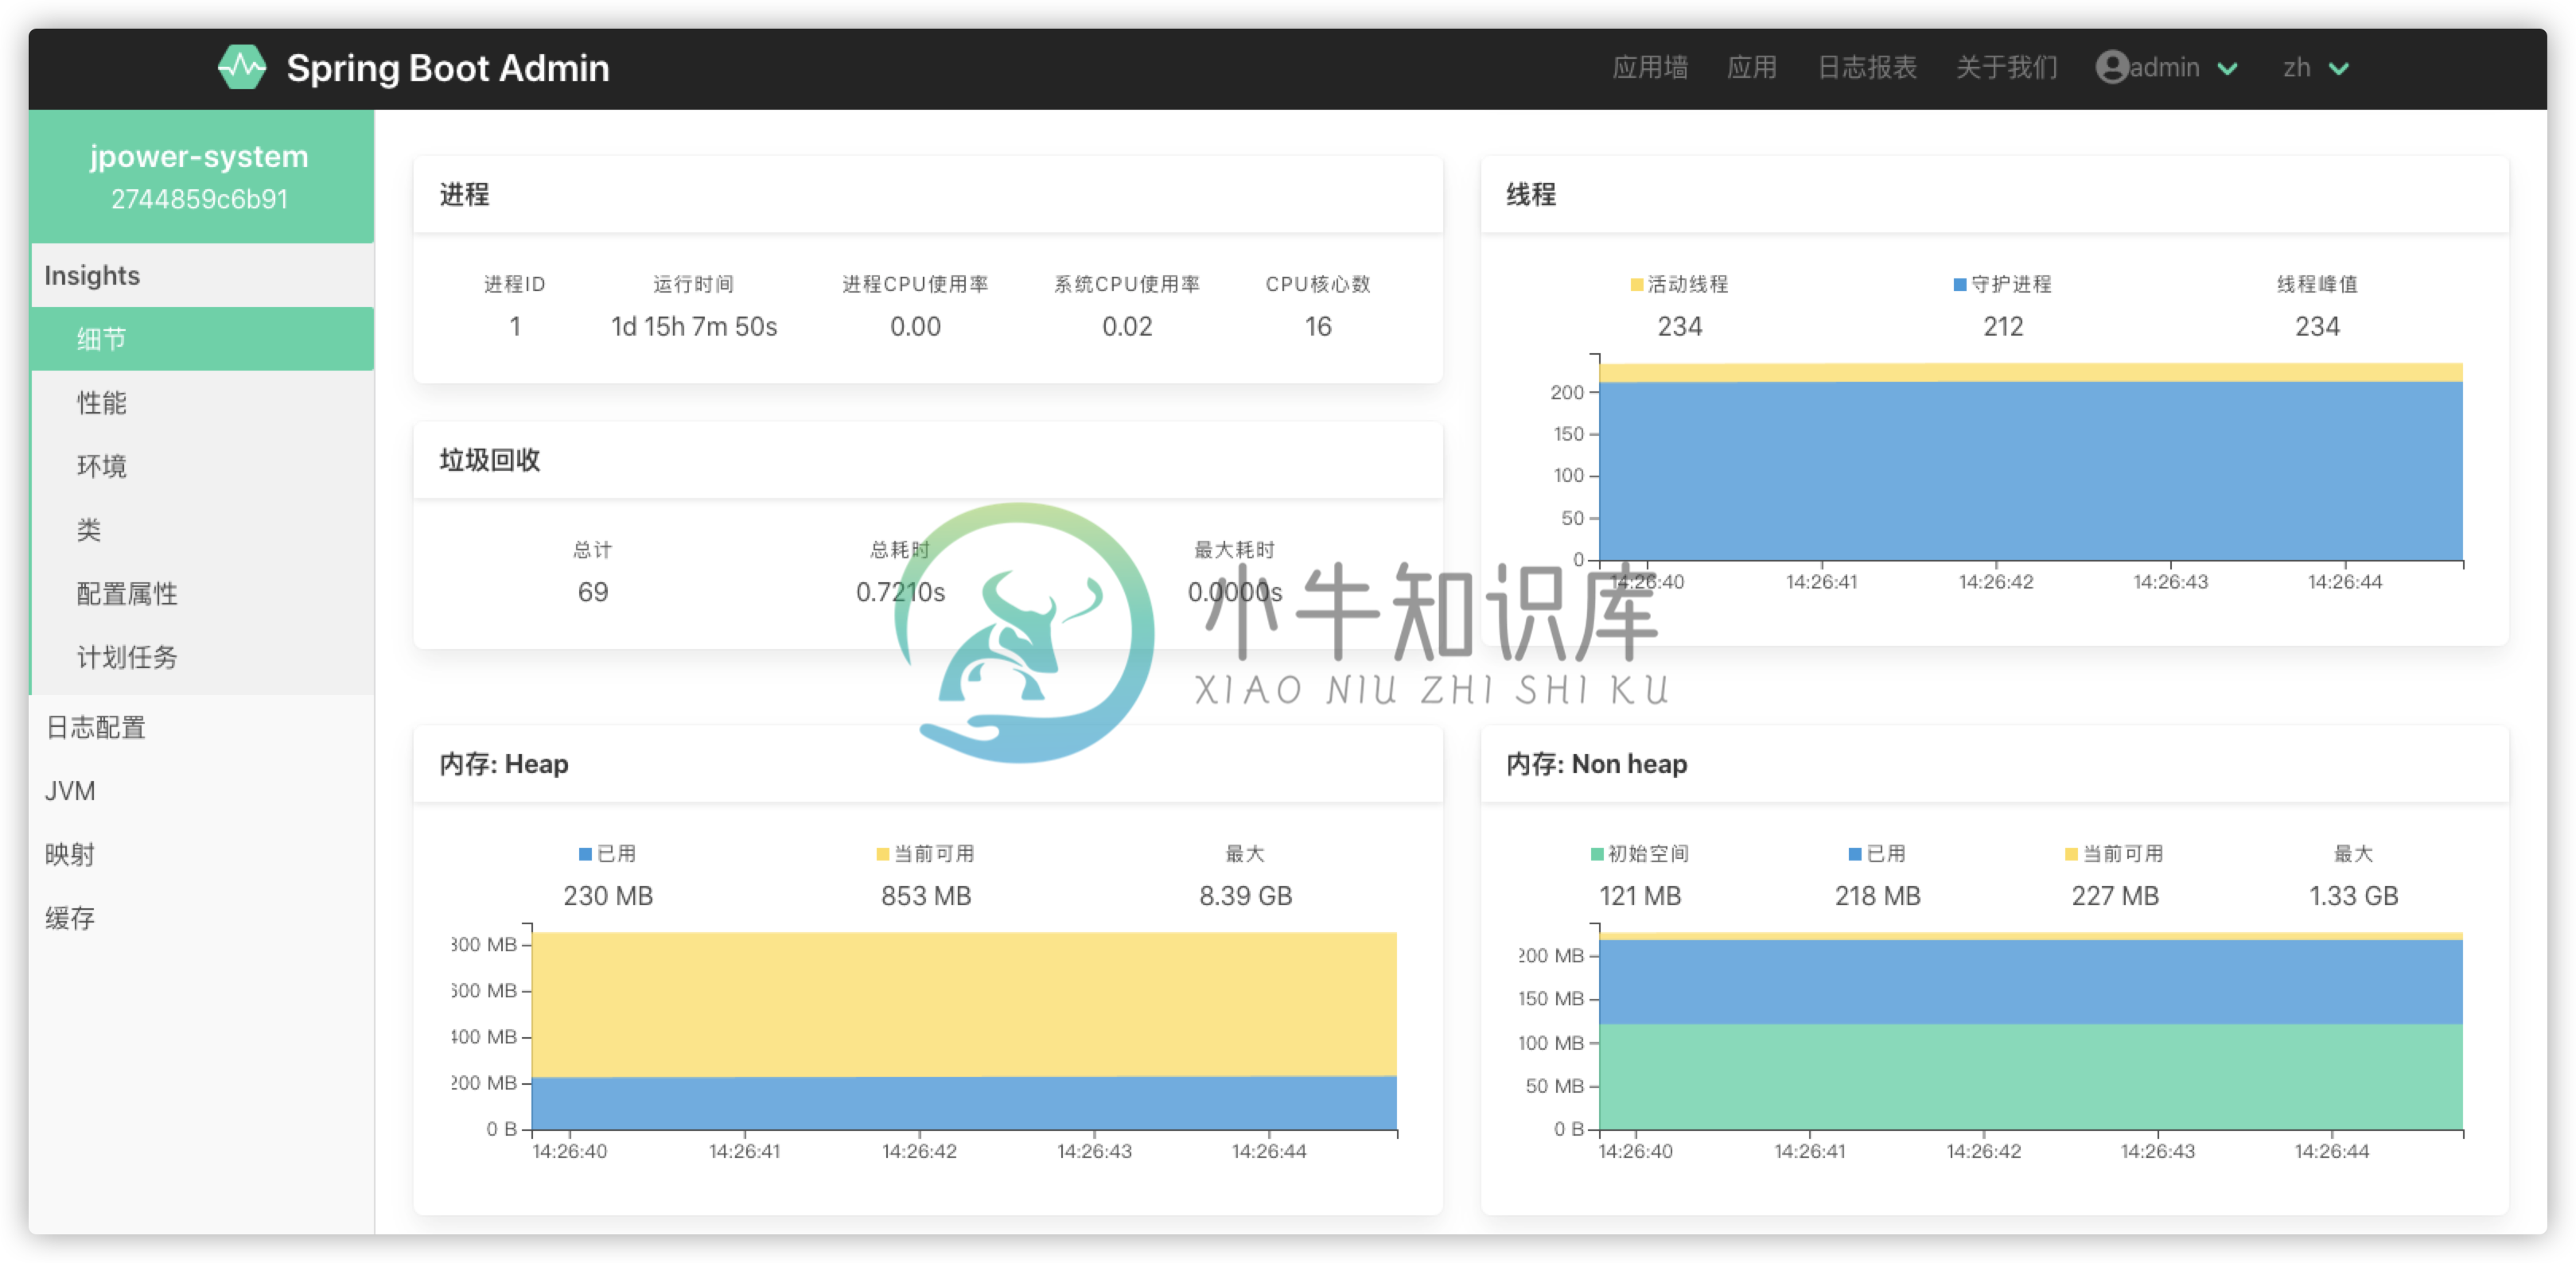Click the Heap max value 8.39 GB
This screenshot has height=1263, width=2576.
coord(1246,896)
